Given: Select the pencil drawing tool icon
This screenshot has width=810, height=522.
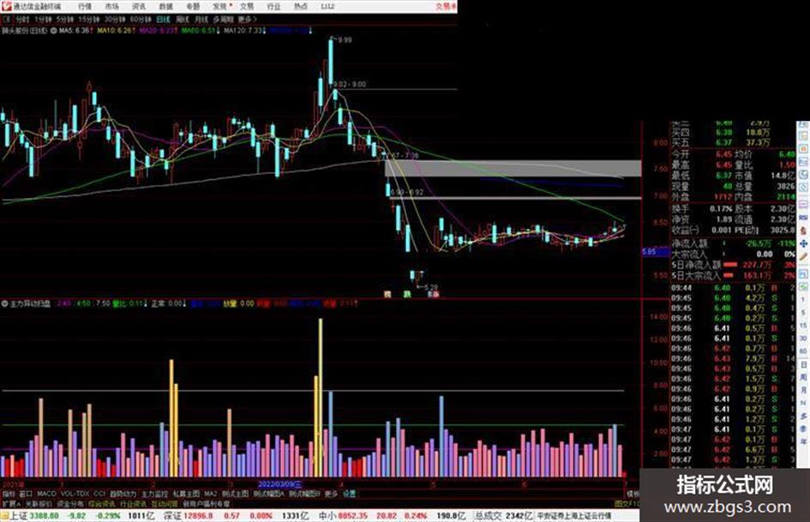Looking at the screenshot, I should (x=803, y=257).
